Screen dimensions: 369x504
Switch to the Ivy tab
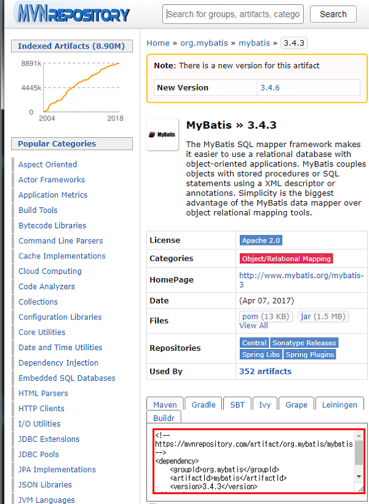(x=264, y=404)
